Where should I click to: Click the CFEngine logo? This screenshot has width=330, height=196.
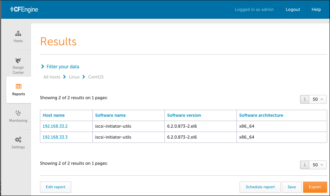24,9
